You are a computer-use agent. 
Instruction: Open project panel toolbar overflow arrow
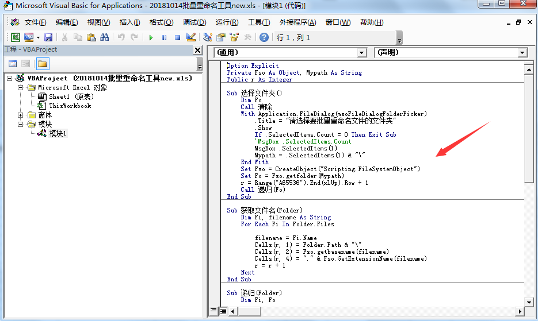click(200, 64)
